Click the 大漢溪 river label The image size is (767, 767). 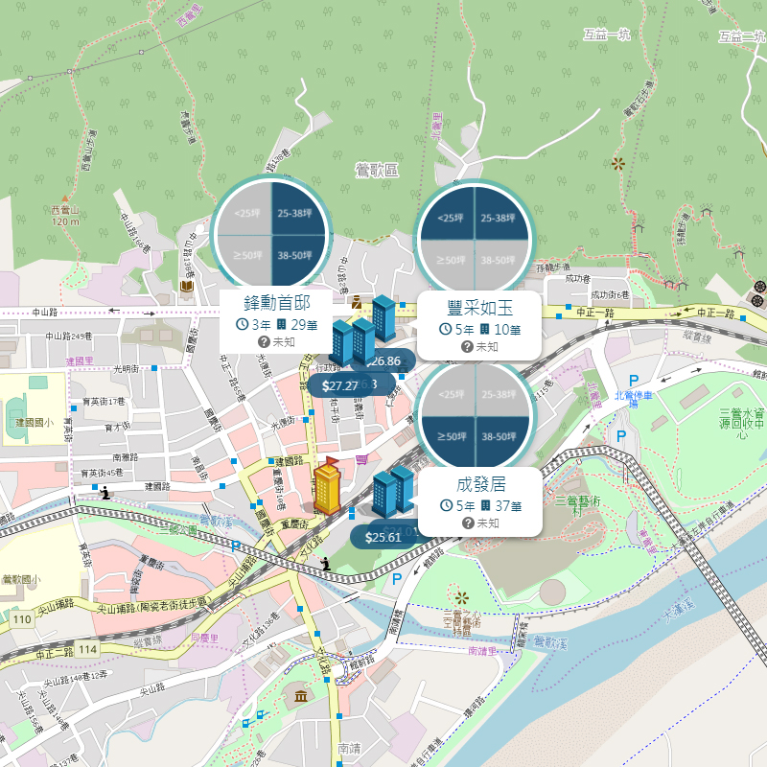(680, 610)
